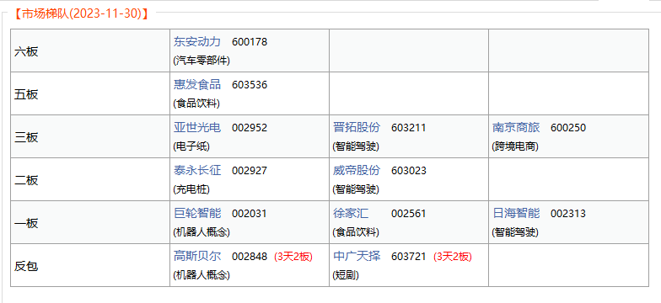661x303 pixels.
Task: Click the 六板 row label
Action: pos(26,52)
